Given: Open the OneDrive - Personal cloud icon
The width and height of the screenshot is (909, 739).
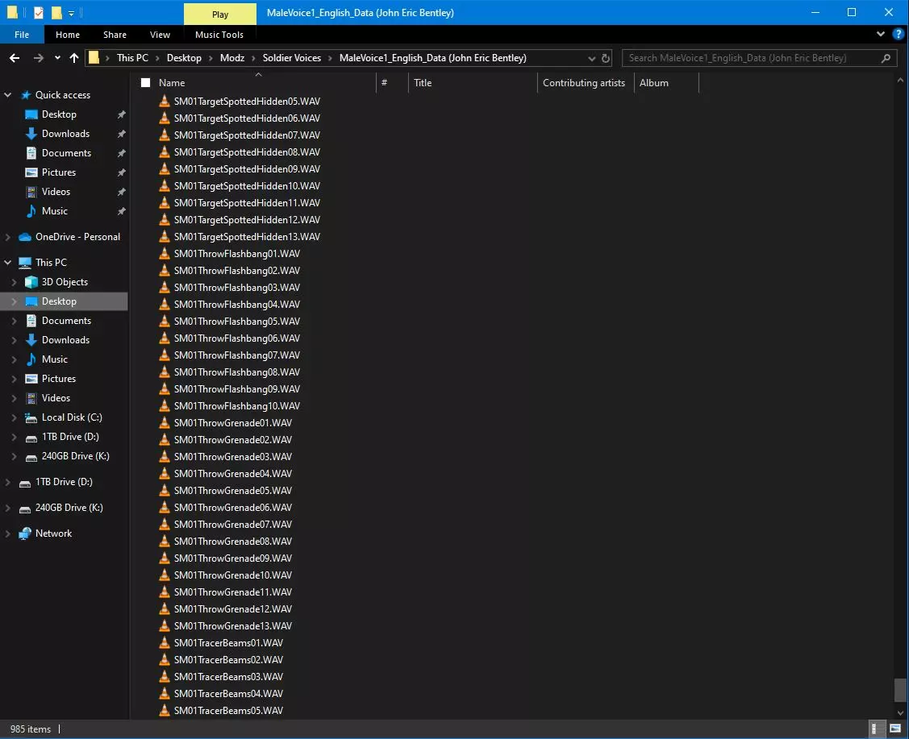Looking at the screenshot, I should [25, 237].
